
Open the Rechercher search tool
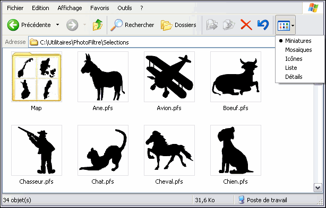(x=132, y=25)
